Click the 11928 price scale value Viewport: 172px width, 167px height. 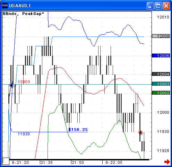pyautogui.click(x=163, y=151)
